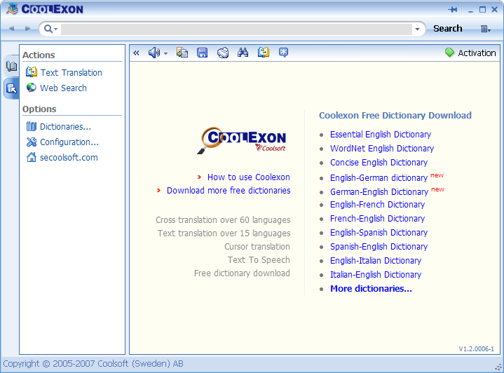Screen dimensions: 504x373
Task: Click the resize grip at window corner
Action: pos(498,367)
